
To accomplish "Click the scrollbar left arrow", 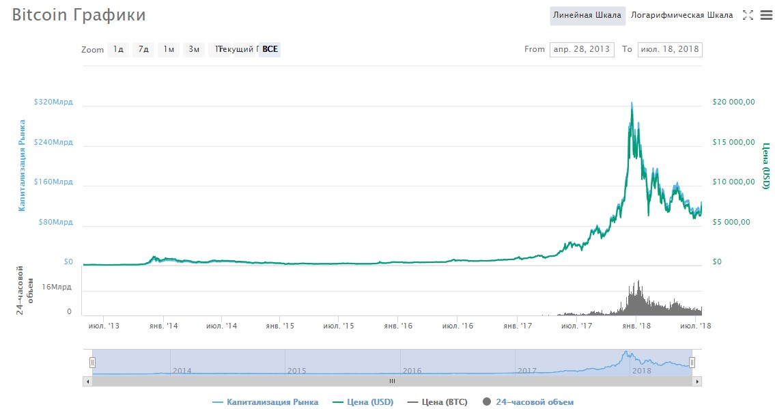I will coord(87,381).
